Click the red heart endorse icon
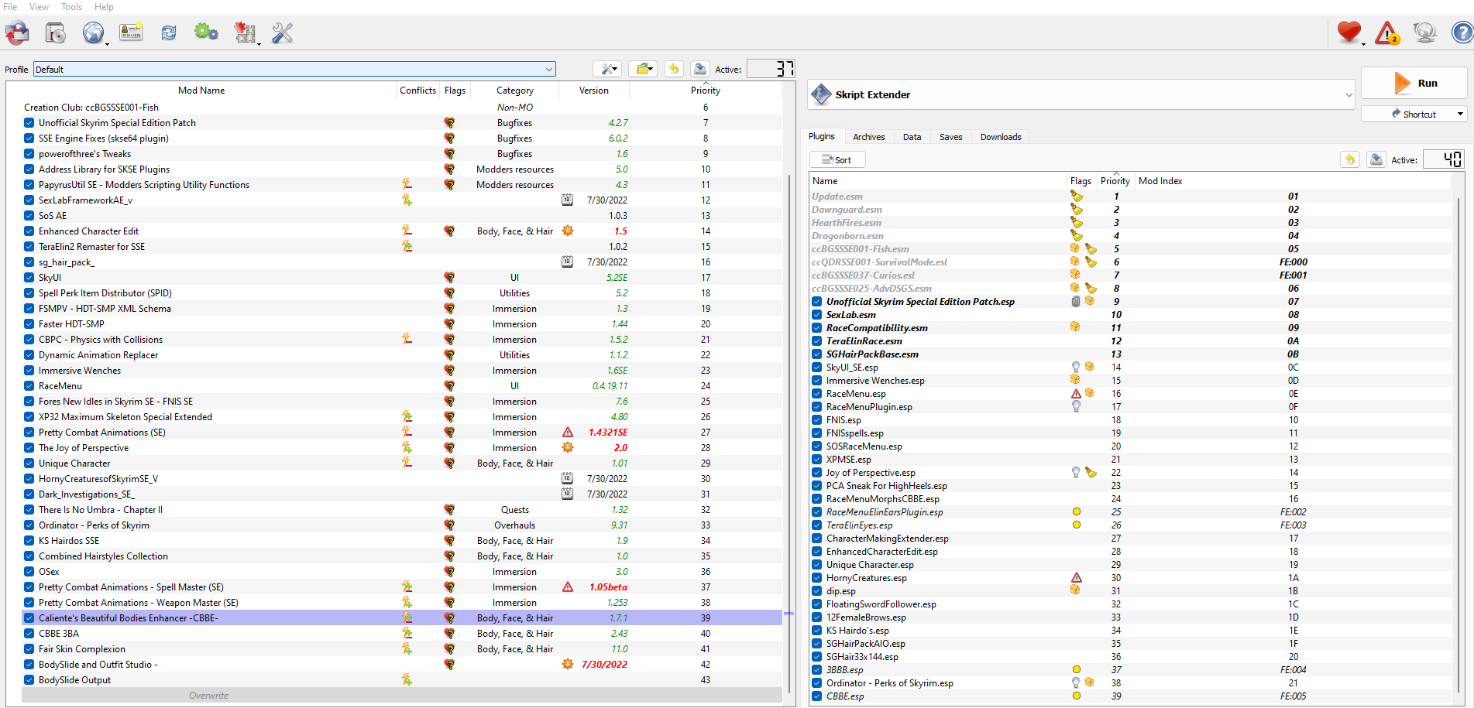The height and width of the screenshot is (708, 1474). coord(1349,32)
